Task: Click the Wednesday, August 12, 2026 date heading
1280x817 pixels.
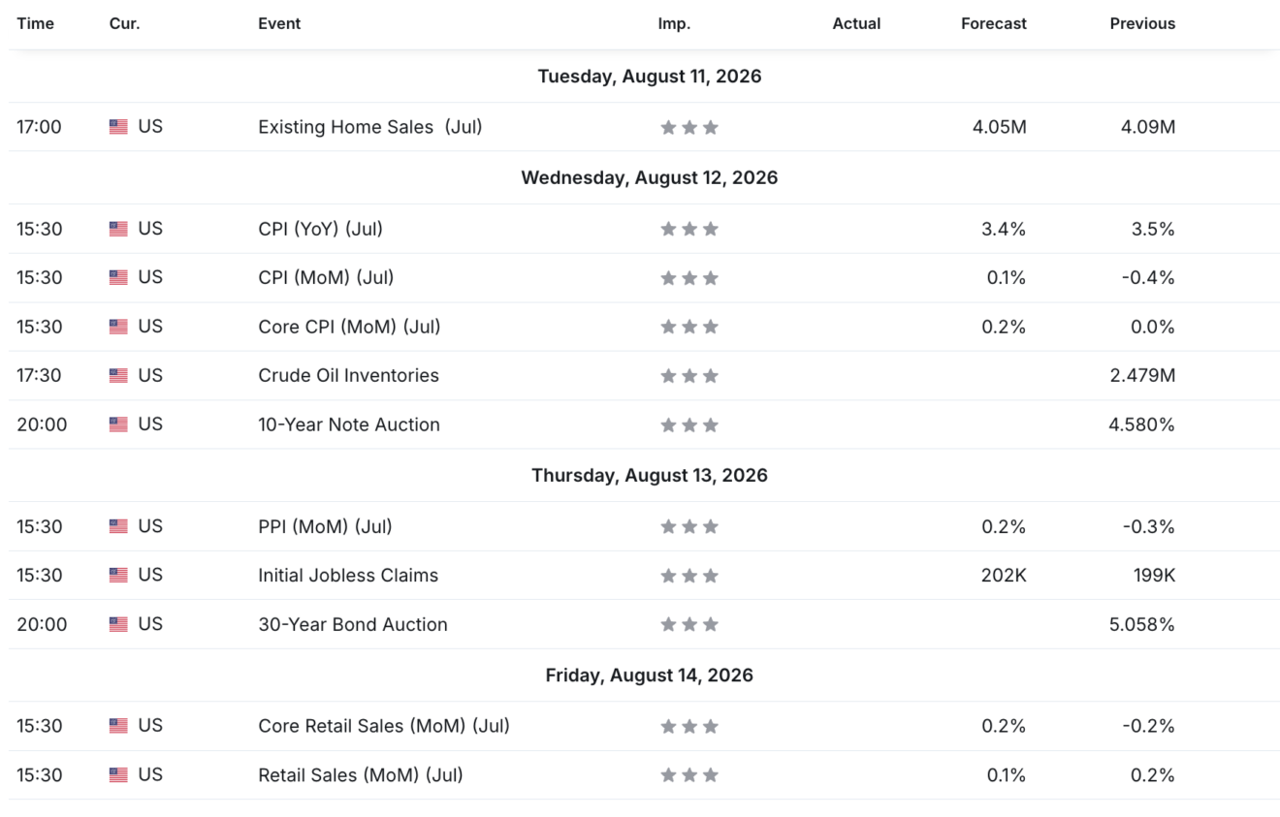Action: [650, 178]
